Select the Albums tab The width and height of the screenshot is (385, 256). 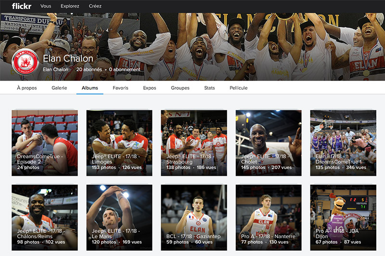point(90,88)
